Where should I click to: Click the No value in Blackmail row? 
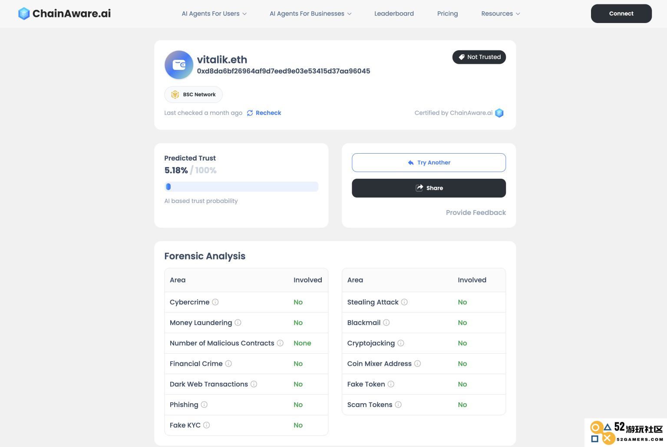click(462, 322)
